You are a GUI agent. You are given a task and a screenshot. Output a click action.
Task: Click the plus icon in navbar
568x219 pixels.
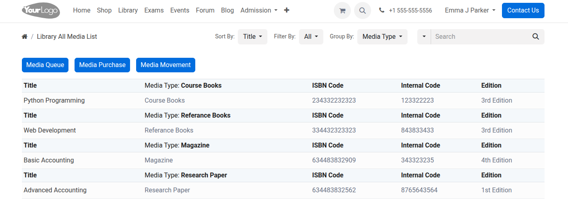coord(287,11)
